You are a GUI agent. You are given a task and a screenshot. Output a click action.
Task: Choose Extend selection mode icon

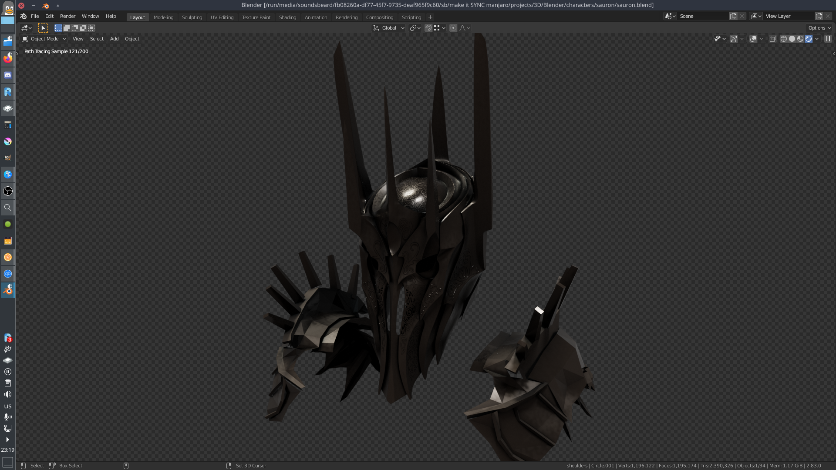[67, 28]
